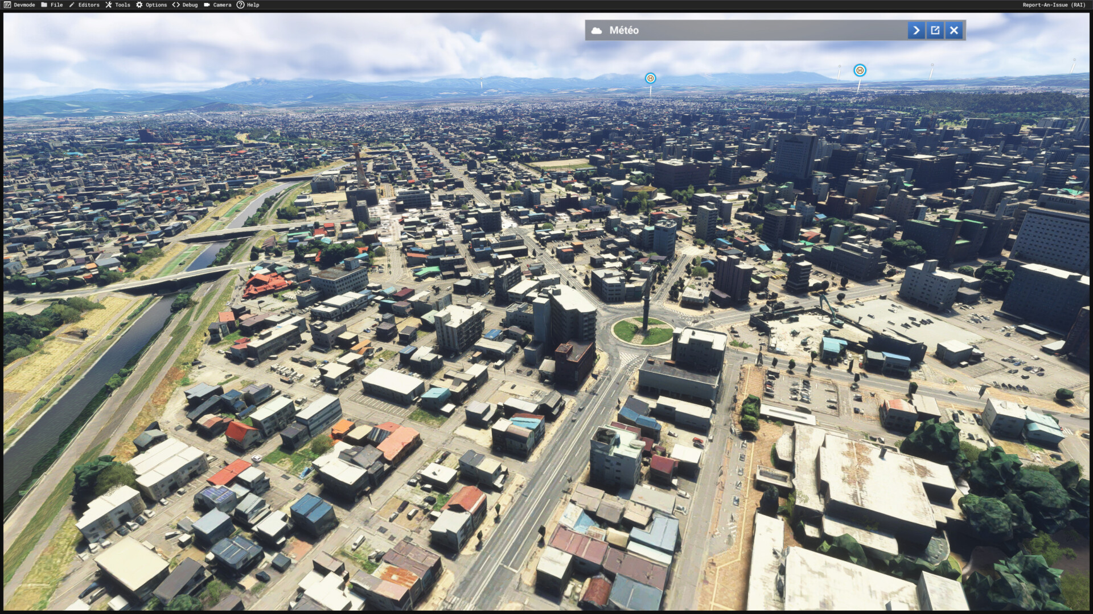1093x614 pixels.
Task: Pop out the Météo panel window
Action: pyautogui.click(x=935, y=30)
